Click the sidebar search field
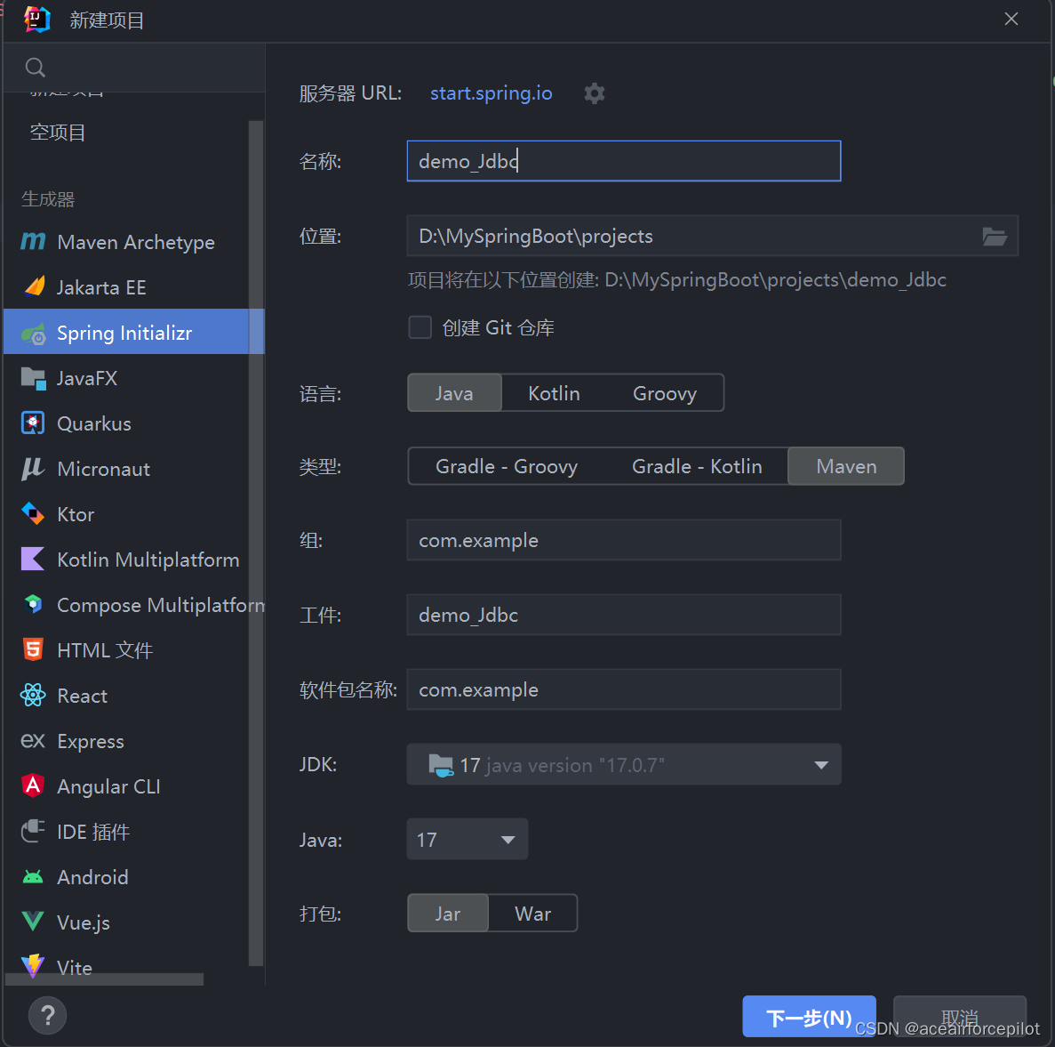Image resolution: width=1055 pixels, height=1047 pixels. click(134, 68)
